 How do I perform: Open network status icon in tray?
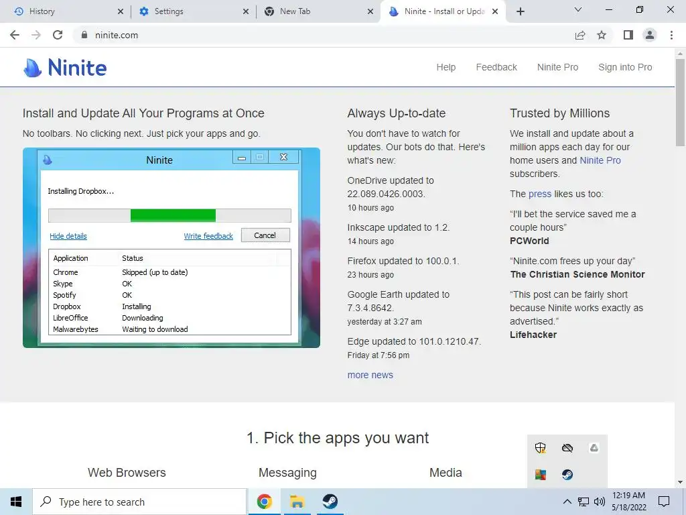[x=584, y=502]
